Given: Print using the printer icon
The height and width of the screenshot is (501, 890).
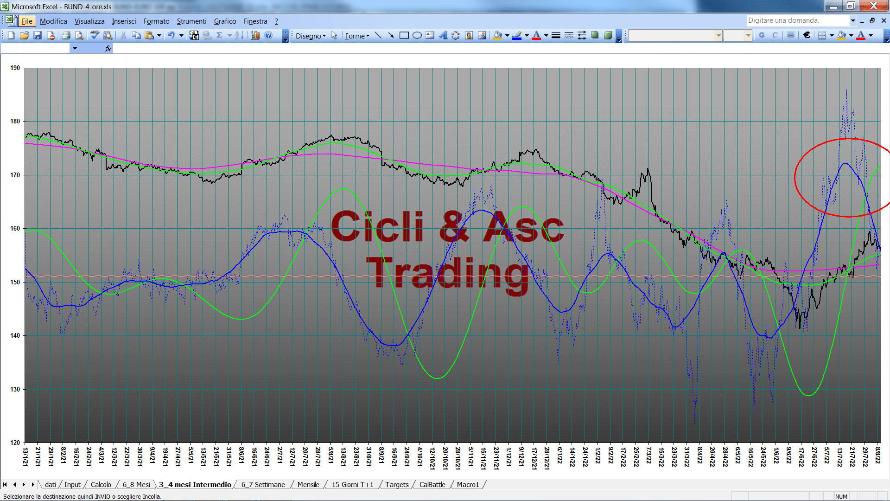Looking at the screenshot, I should 66,35.
